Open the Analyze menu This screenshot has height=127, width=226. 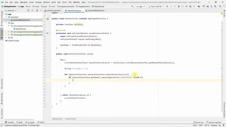pyautogui.click(x=38, y=2)
